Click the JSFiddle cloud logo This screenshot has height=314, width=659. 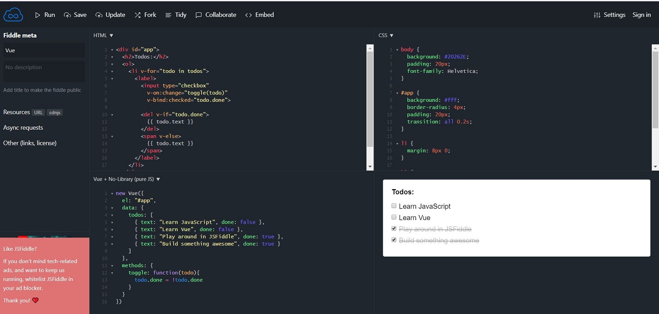(x=13, y=15)
